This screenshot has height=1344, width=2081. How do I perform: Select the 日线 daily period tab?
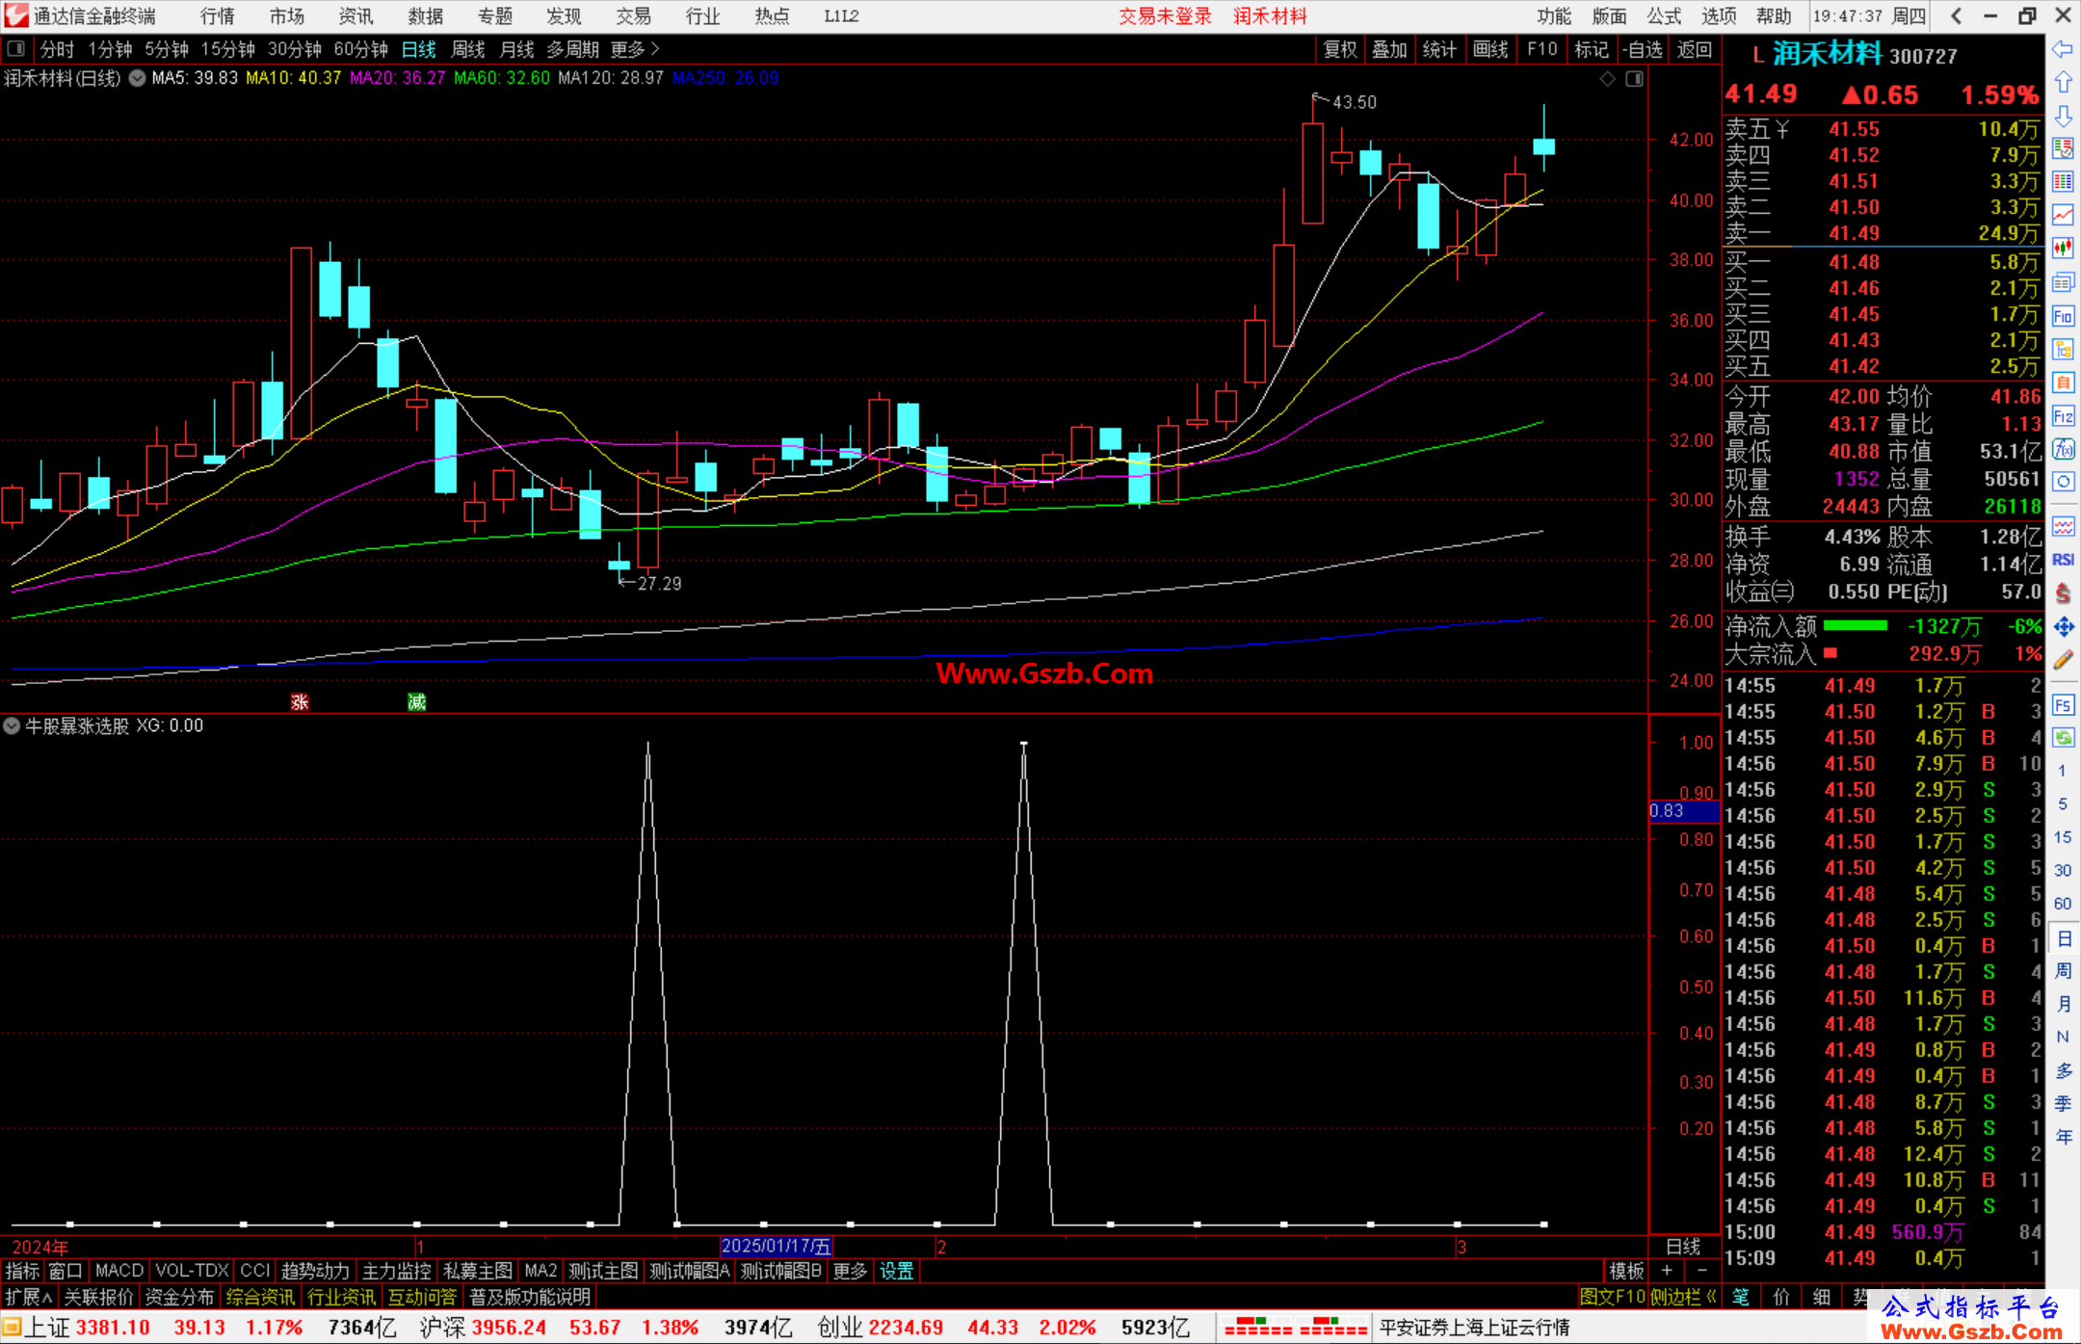419,49
